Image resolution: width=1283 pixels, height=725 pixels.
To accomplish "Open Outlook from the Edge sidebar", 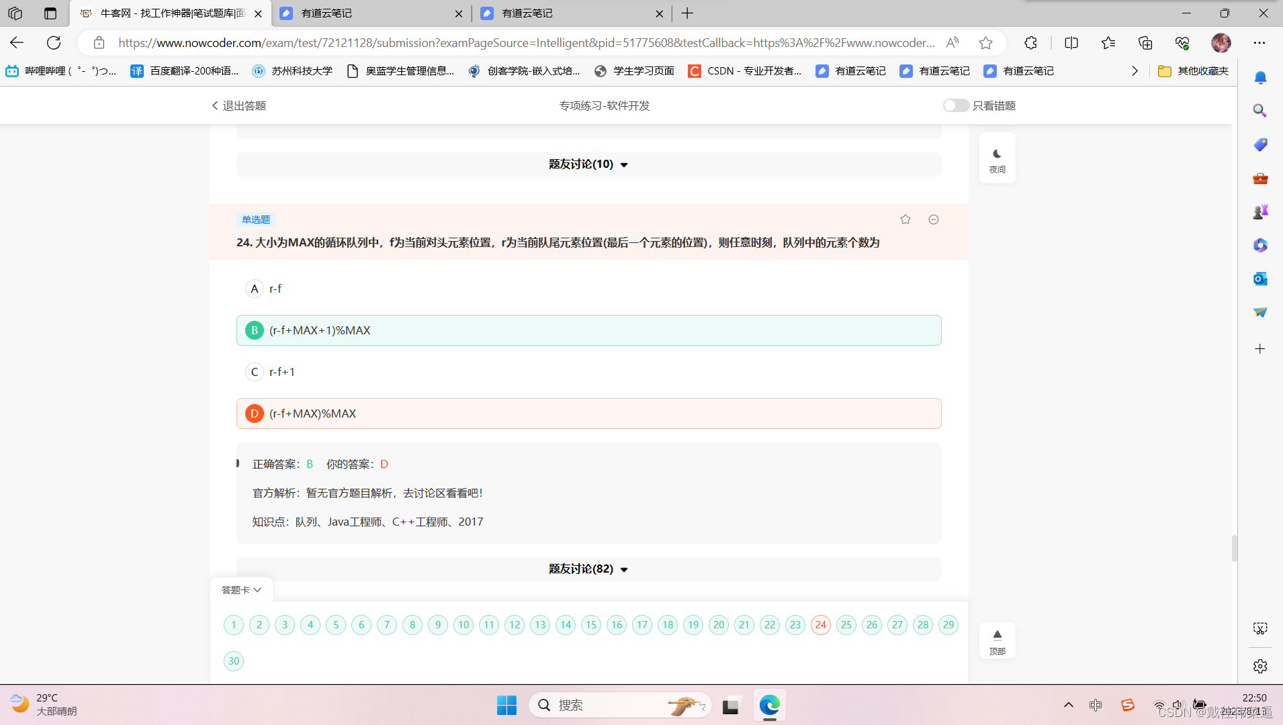I will (x=1260, y=279).
